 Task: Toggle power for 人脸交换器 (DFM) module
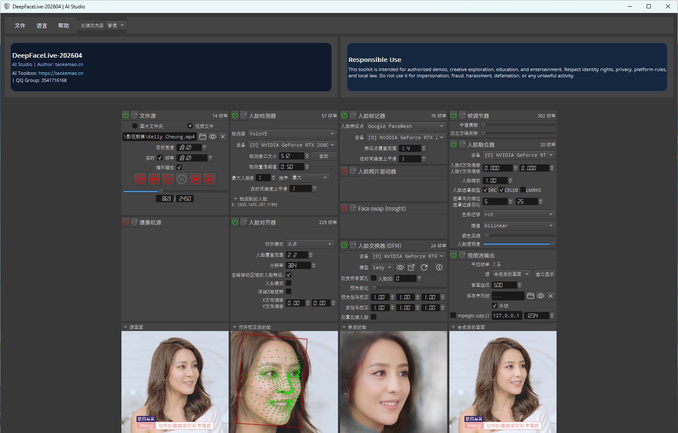(x=344, y=245)
